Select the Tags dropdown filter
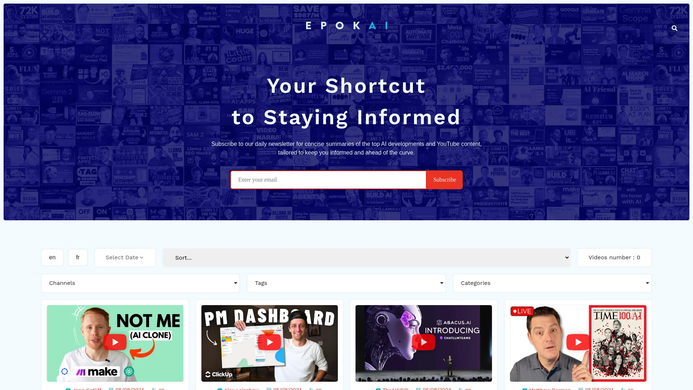693x390 pixels. pos(346,283)
